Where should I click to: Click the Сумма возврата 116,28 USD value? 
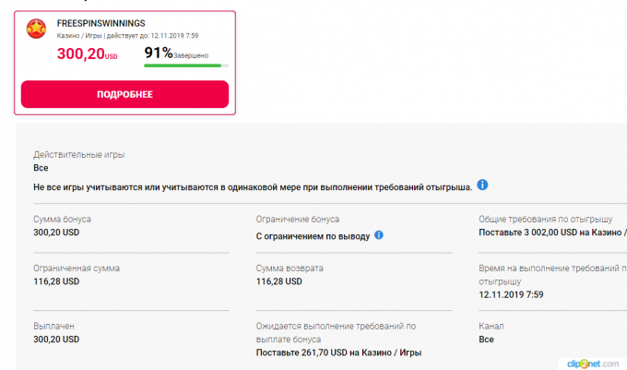point(279,281)
